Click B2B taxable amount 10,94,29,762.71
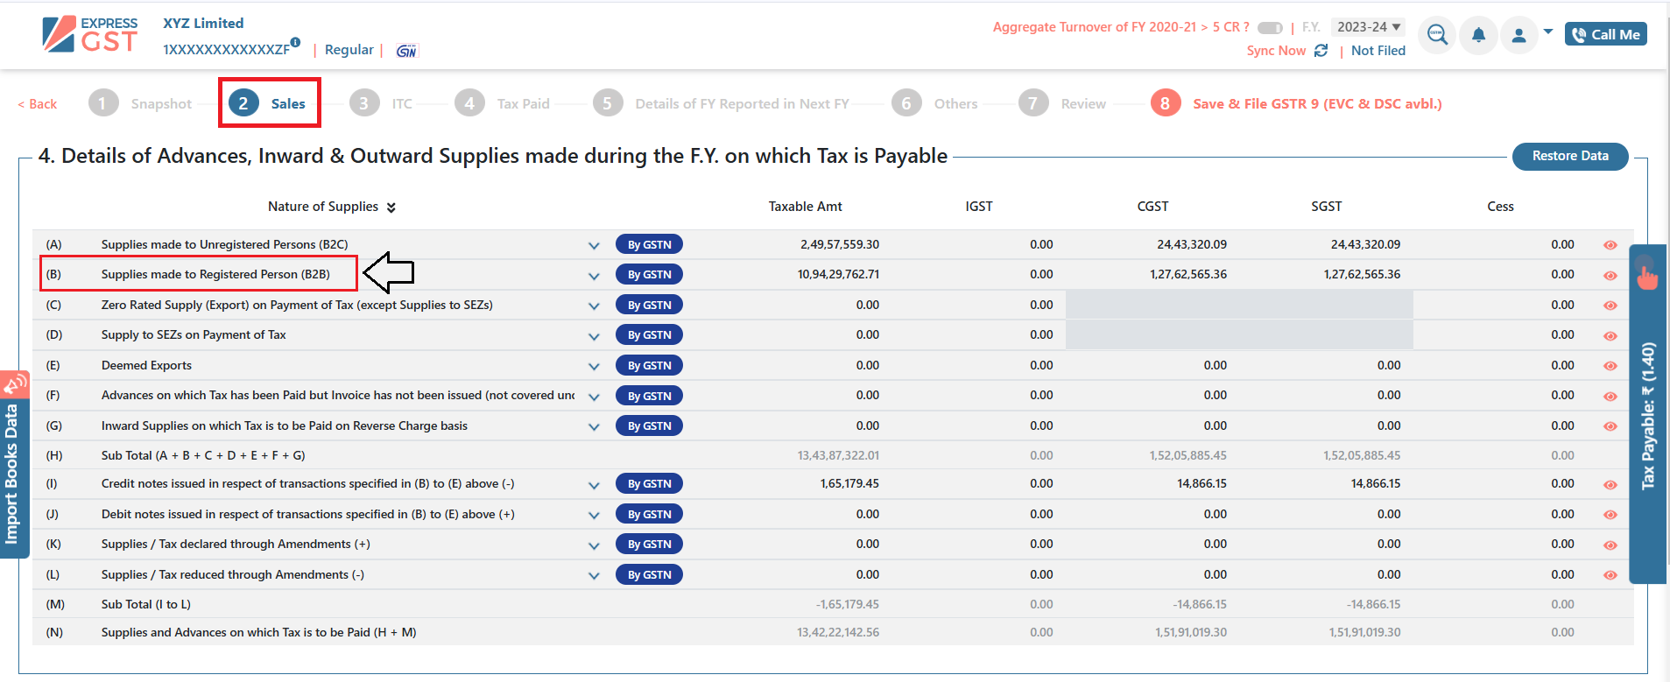 coord(838,274)
